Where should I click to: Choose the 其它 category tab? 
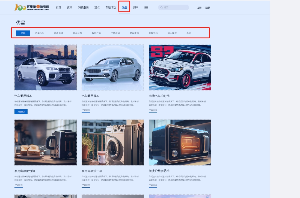point(189,33)
